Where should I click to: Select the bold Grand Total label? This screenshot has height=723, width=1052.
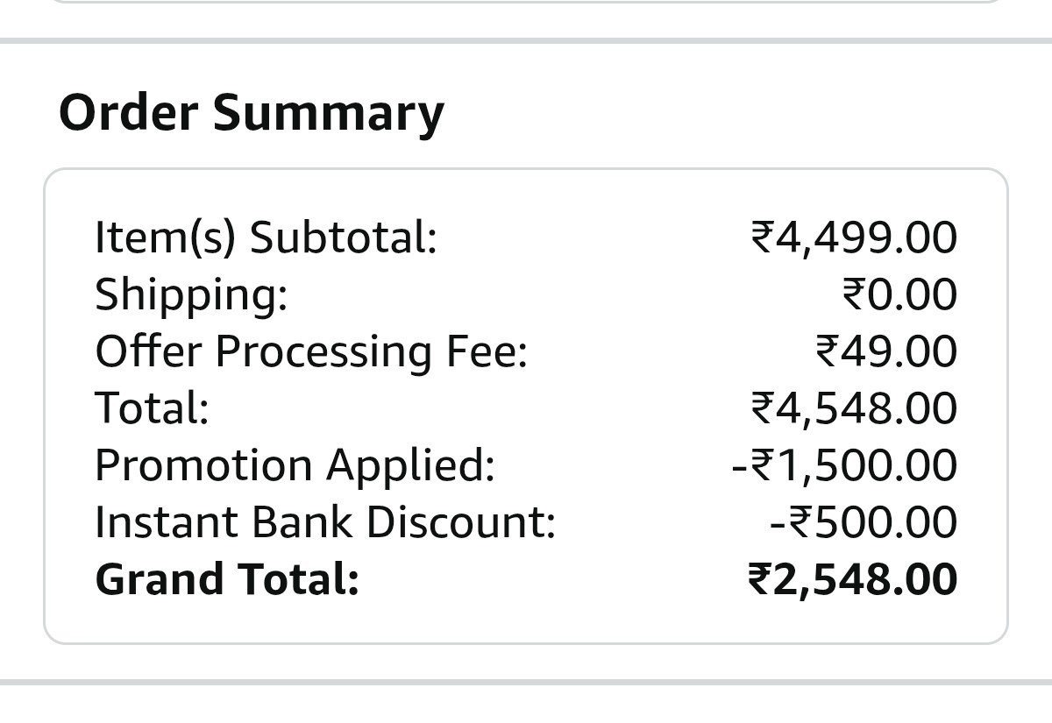pos(227,579)
